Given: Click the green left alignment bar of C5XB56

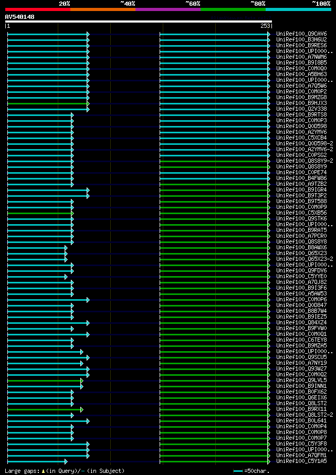Looking at the screenshot, I should click(40, 213).
